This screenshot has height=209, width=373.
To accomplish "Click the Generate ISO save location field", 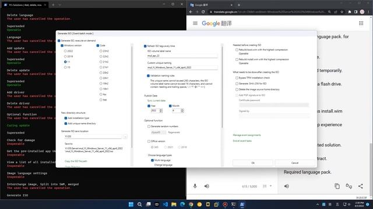I will (93, 136).
